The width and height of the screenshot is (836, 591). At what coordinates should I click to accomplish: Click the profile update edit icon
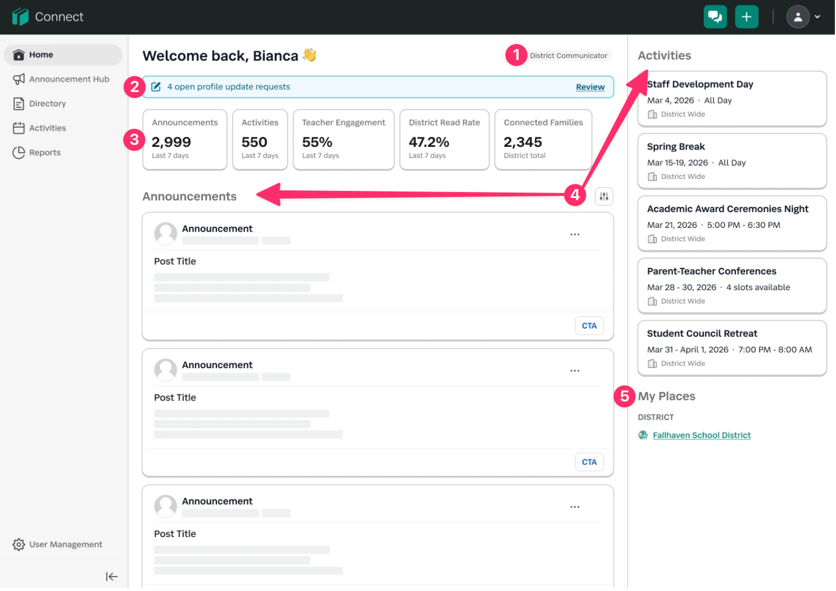click(x=156, y=87)
